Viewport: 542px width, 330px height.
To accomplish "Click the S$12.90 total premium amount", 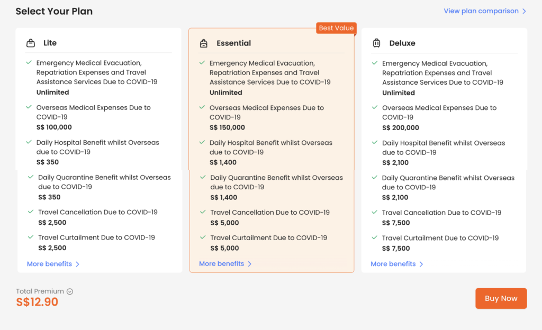I will (x=37, y=302).
